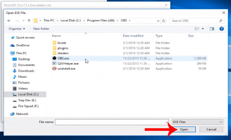231x140 pixels.
Task: Open OneDrive in the navigation pane
Action: coord(20,45)
